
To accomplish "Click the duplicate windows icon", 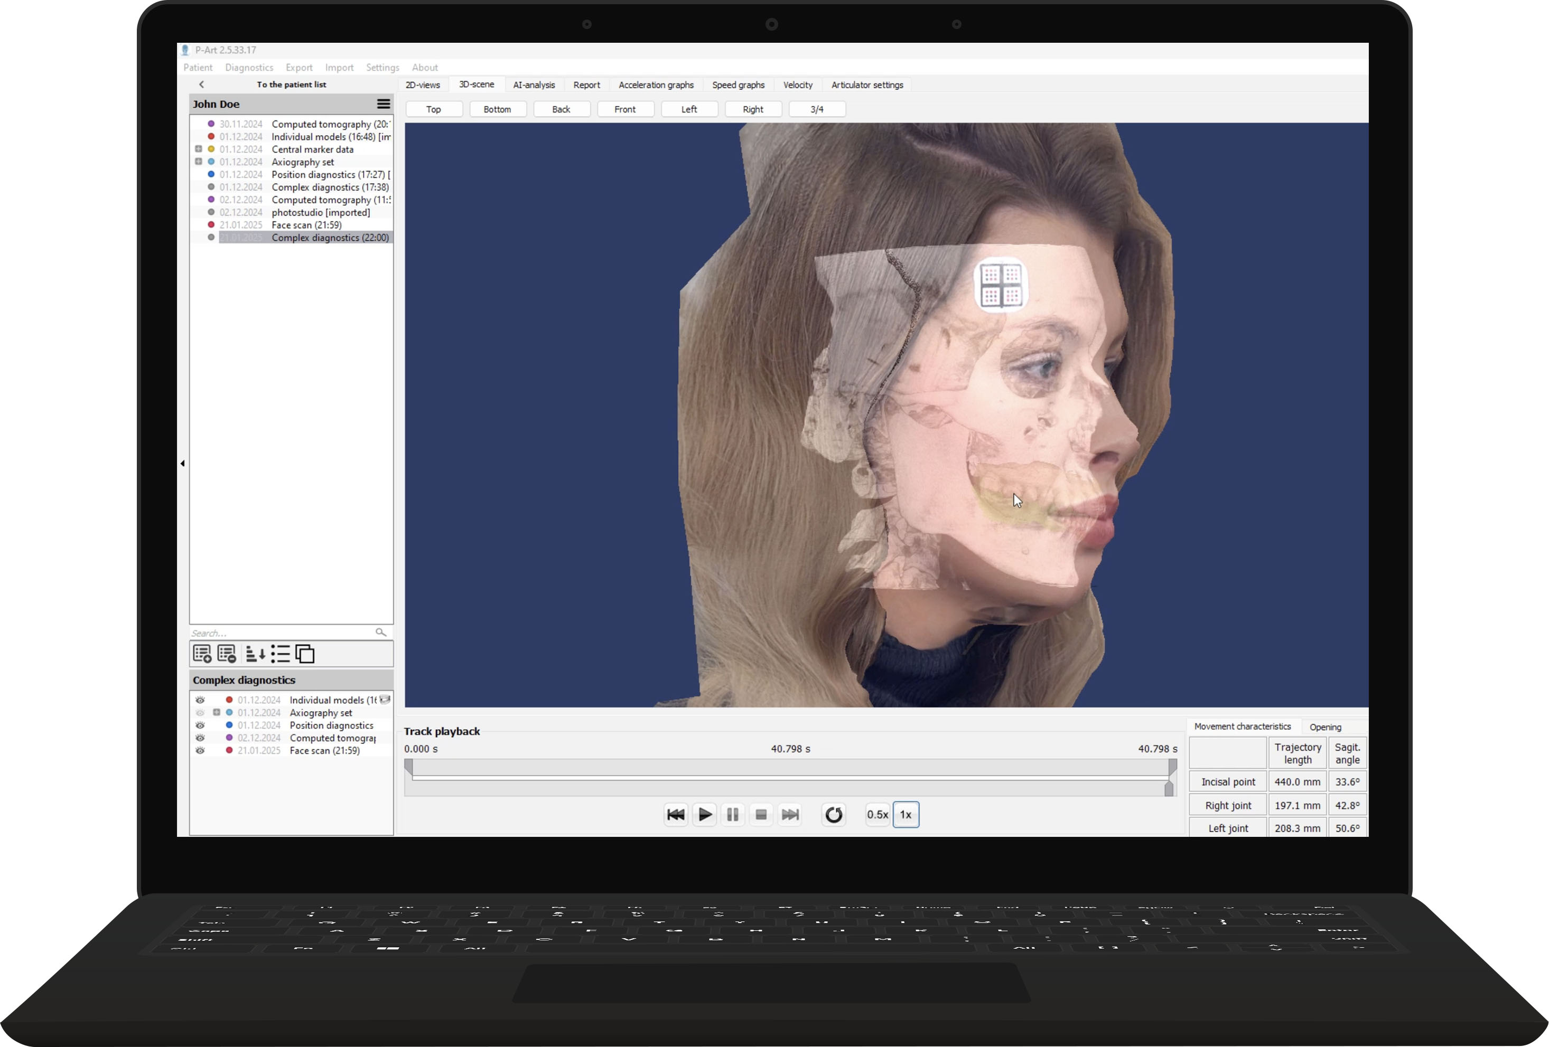I will click(305, 653).
